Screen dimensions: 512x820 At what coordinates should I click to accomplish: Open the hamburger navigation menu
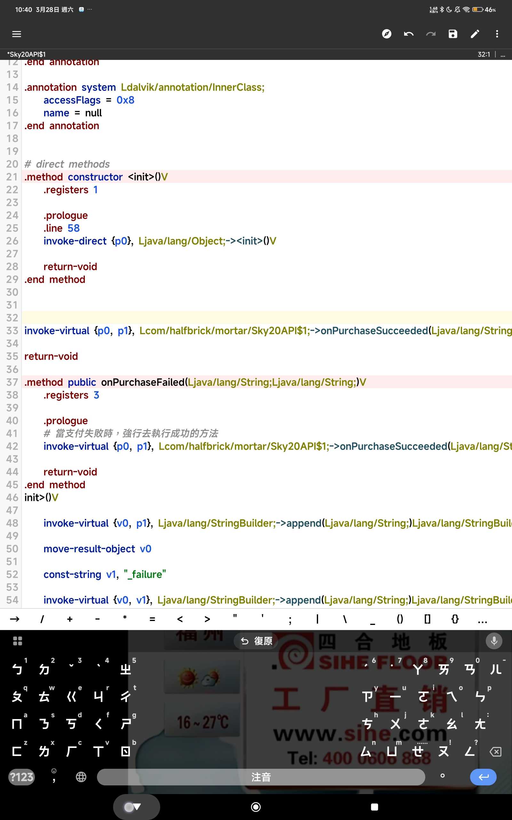tap(17, 34)
